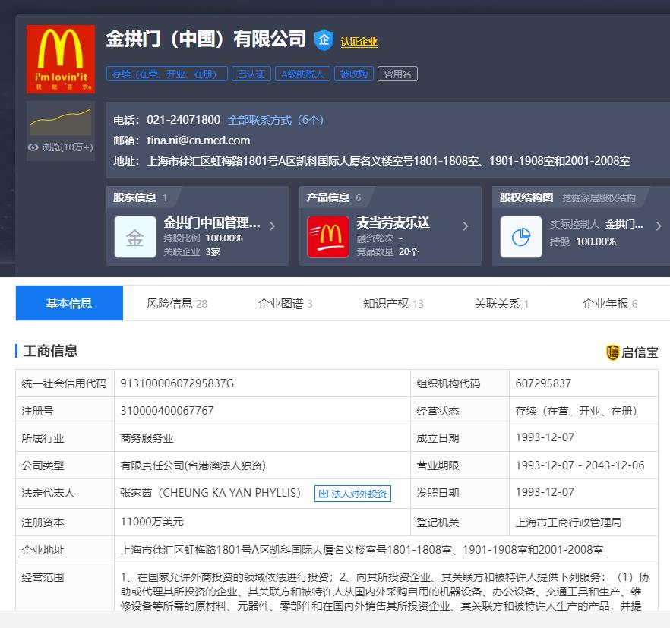This screenshot has height=628, width=670.
Task: Switch to the 风险信息 tab
Action: point(176,304)
